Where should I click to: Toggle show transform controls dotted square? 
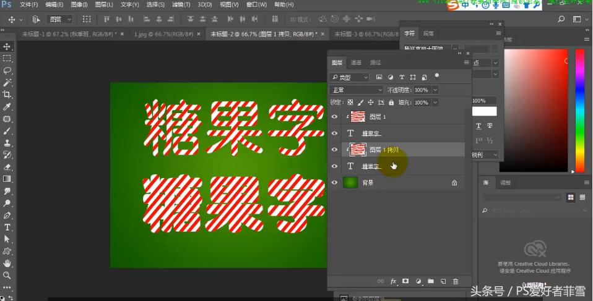coord(87,19)
